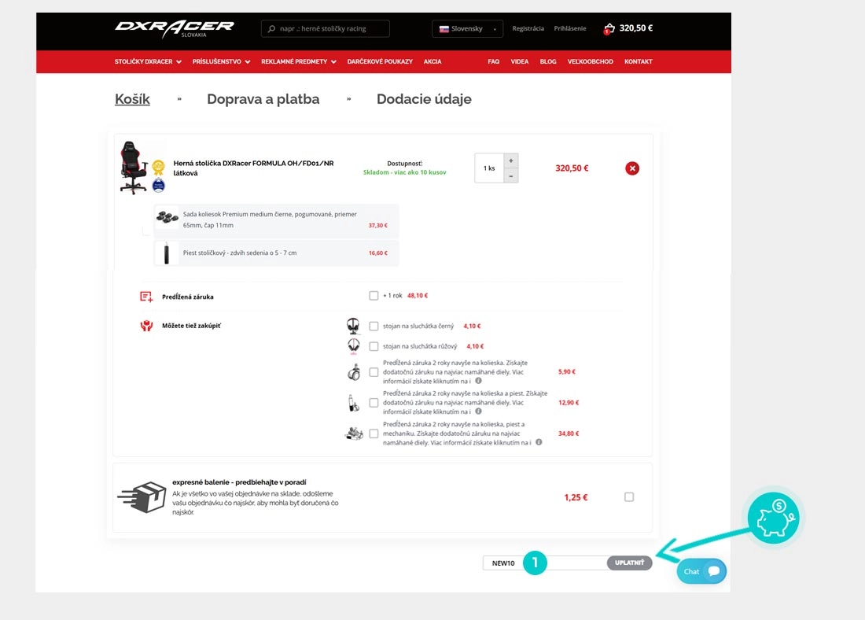The width and height of the screenshot is (865, 620).
Task: Open the shopping cart basket icon
Action: (609, 28)
